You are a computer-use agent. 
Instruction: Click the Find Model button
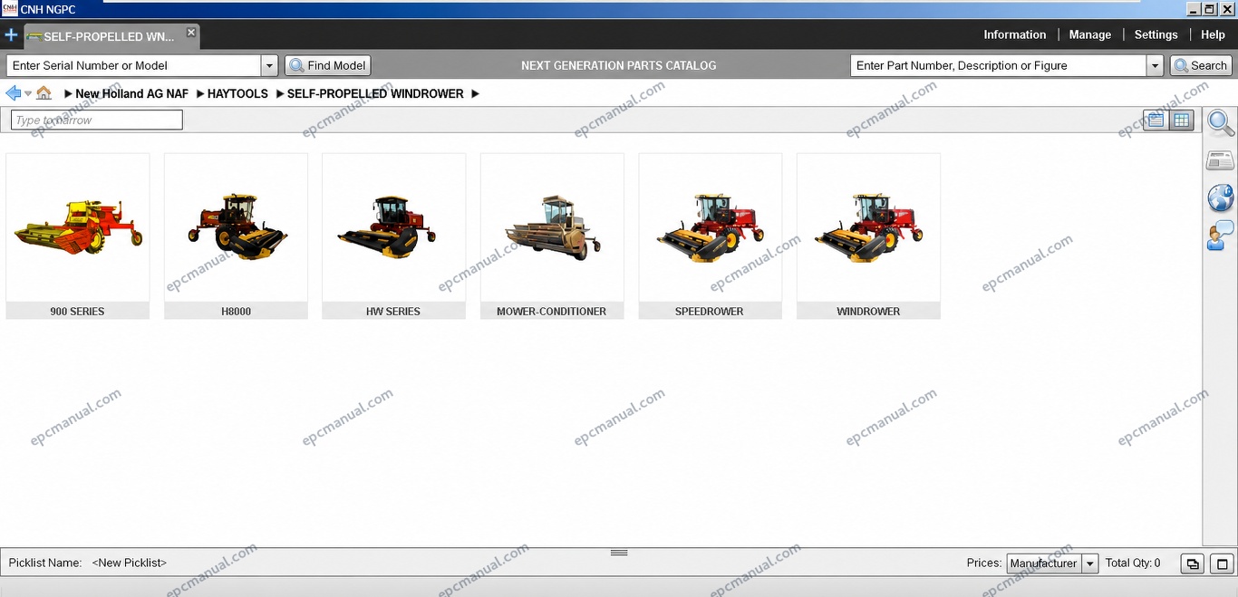(328, 65)
